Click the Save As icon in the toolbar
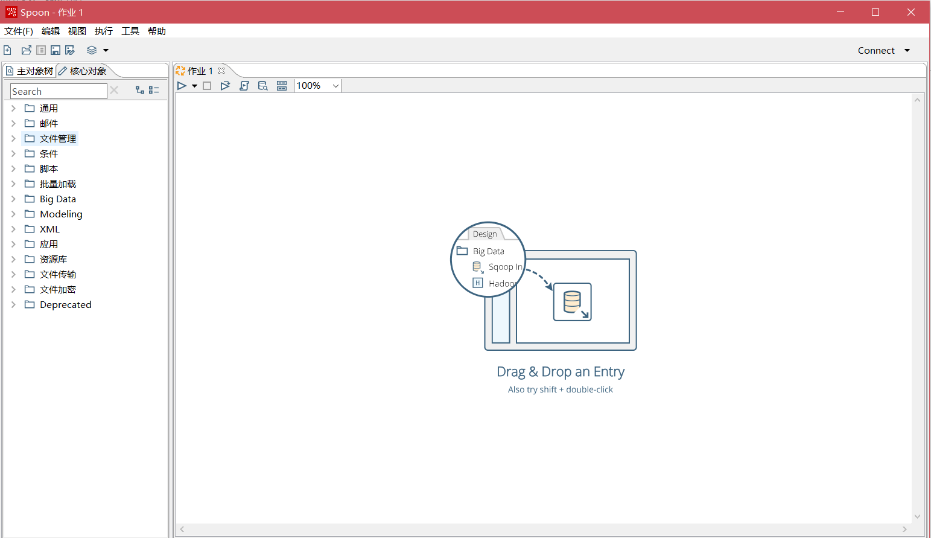 click(x=70, y=51)
